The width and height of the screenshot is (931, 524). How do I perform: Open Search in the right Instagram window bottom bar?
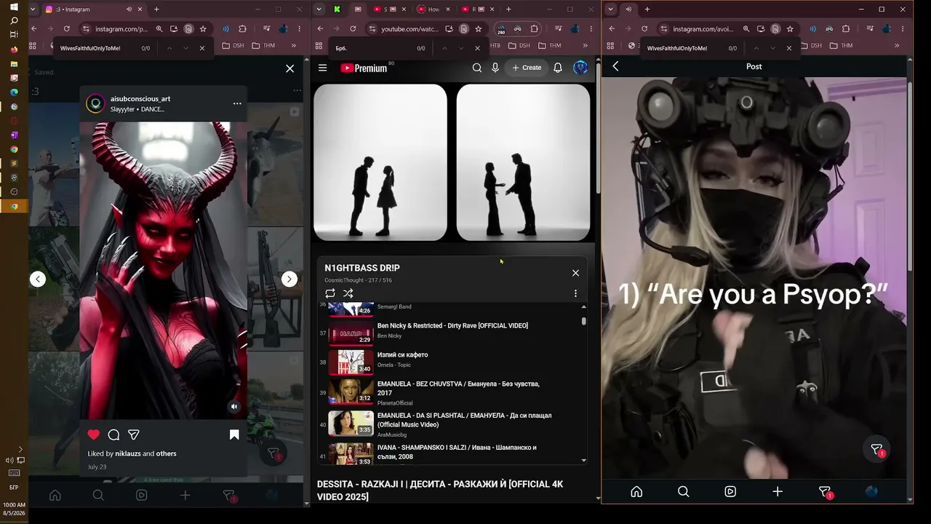pyautogui.click(x=684, y=491)
